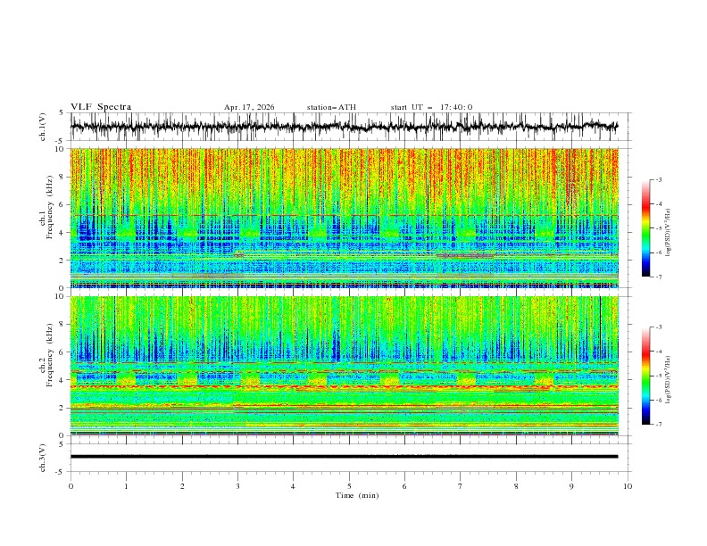Image resolution: width=707 pixels, height=546 pixels.
Task: Click the start UT 17:40:0 label
Action: pos(431,107)
